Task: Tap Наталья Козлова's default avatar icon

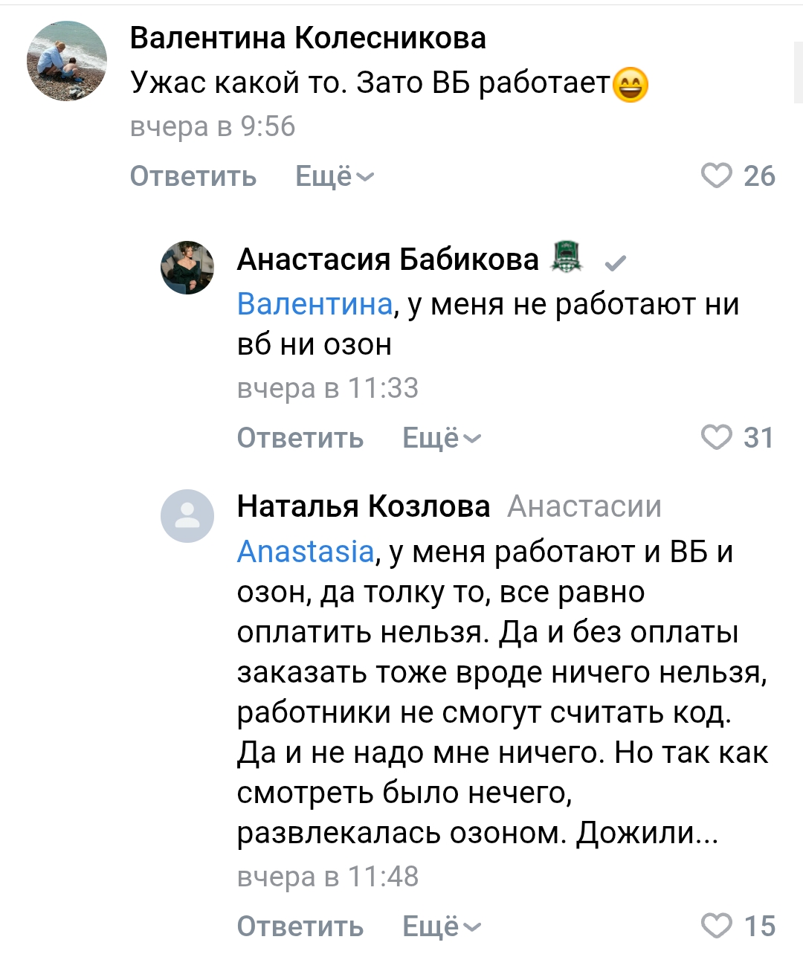Action: (187, 516)
